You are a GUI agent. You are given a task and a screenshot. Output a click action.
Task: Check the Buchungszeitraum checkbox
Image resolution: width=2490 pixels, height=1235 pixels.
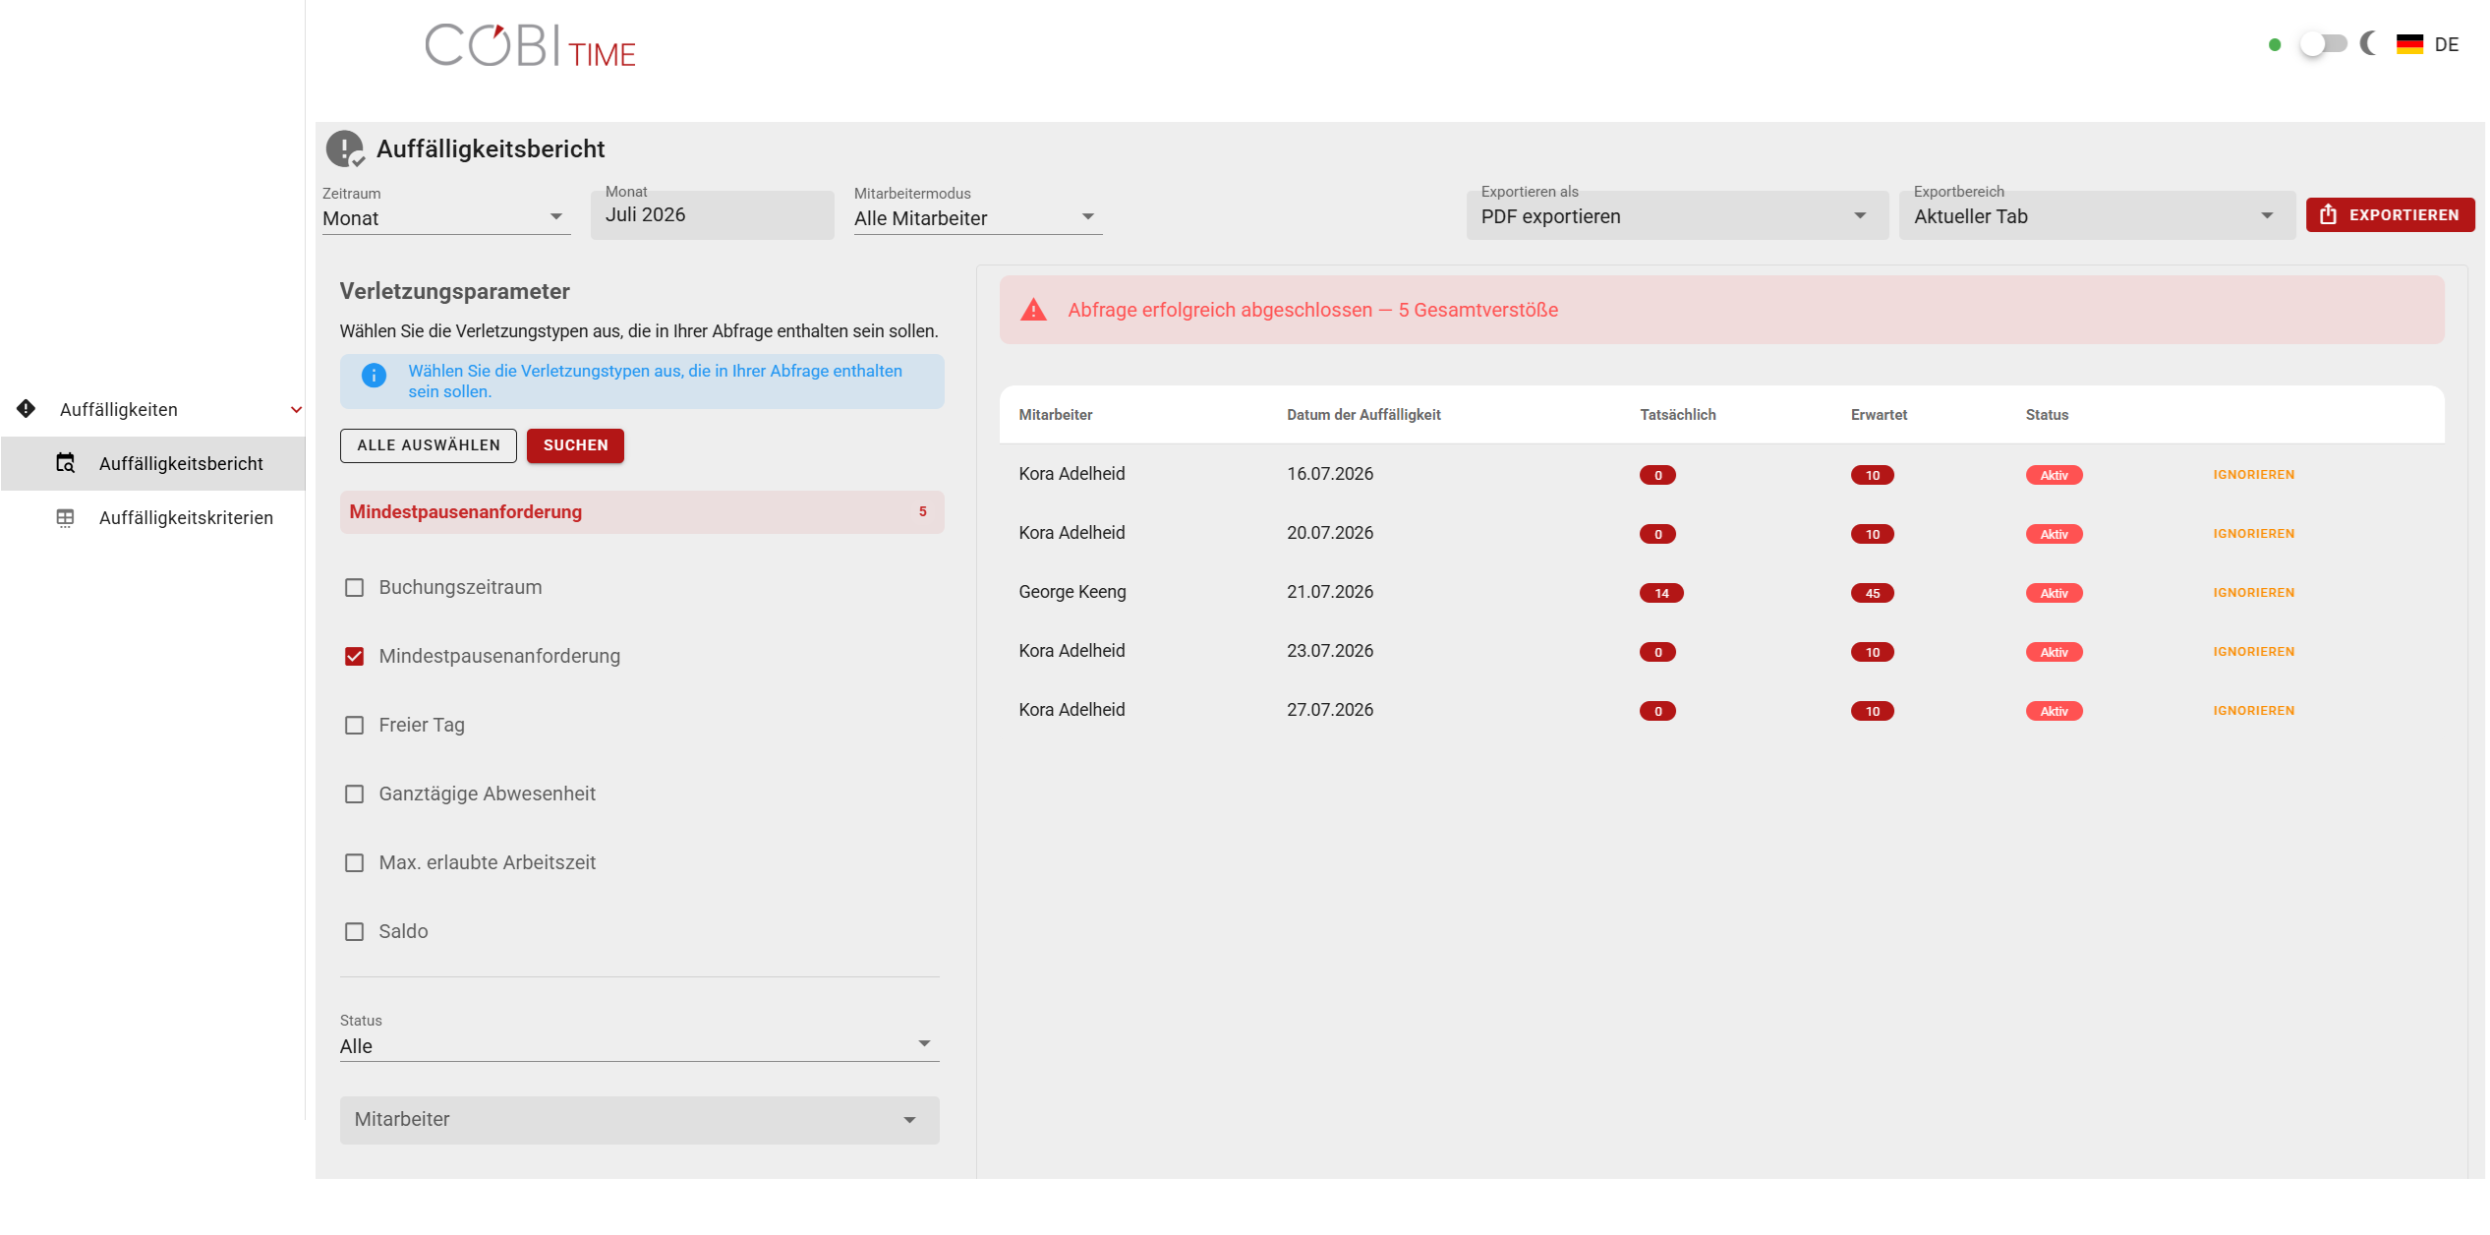tap(354, 587)
